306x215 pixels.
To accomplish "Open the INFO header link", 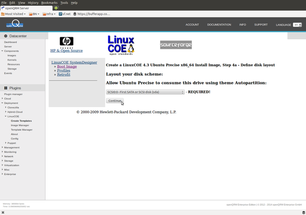I will pyautogui.click(x=243, y=25).
